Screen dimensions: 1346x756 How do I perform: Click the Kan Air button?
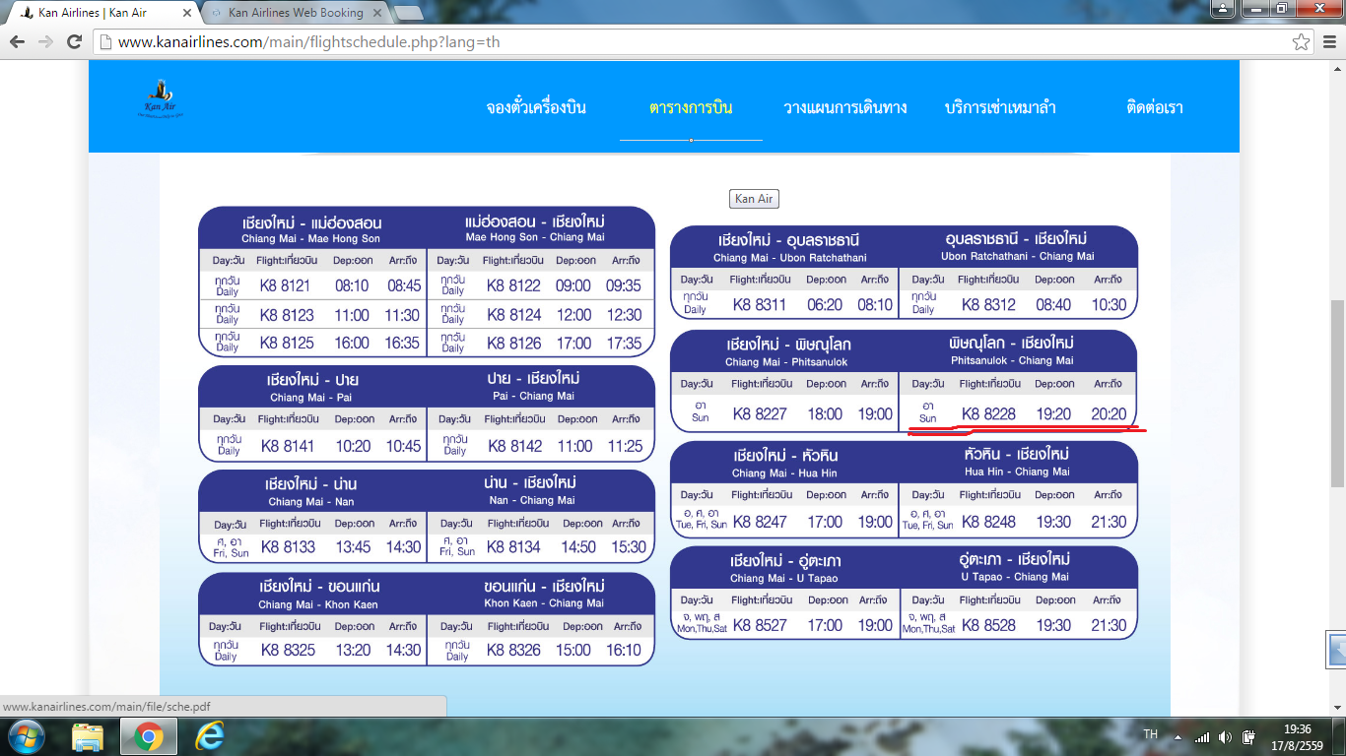754,199
